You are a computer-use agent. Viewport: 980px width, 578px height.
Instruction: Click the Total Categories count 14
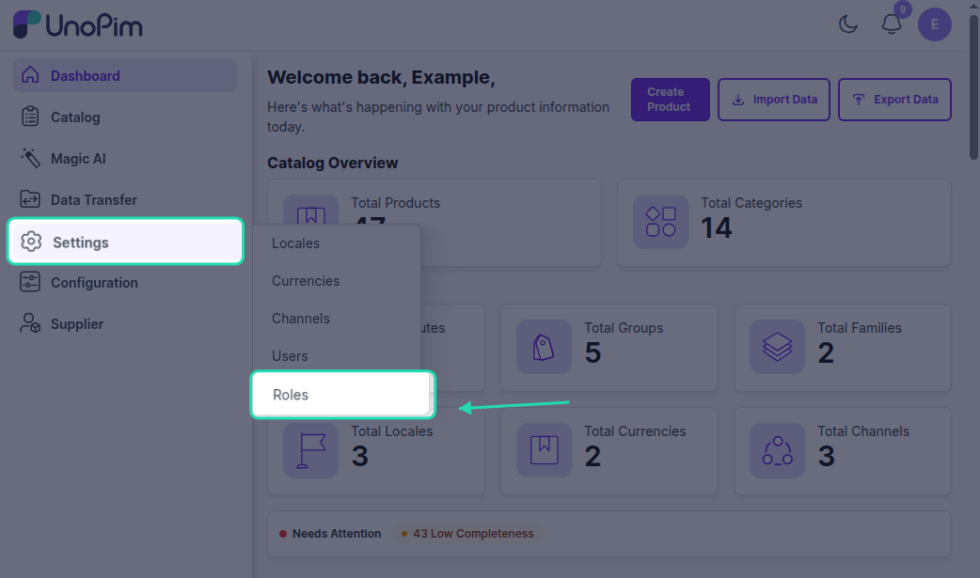coord(717,228)
